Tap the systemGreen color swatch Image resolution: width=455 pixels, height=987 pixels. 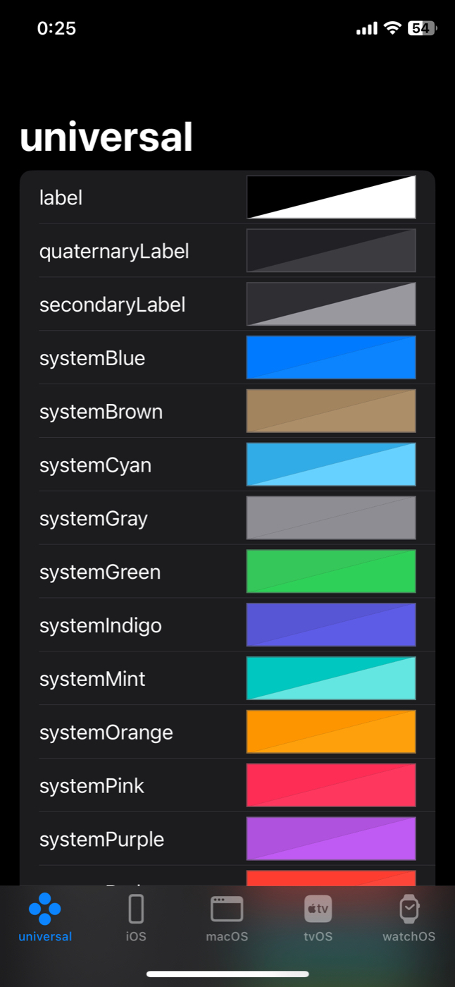[331, 571]
